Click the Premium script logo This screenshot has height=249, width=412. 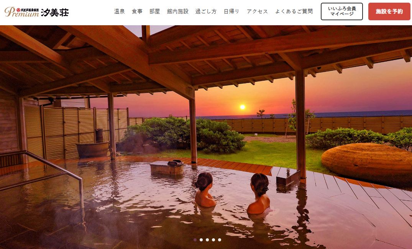click(21, 12)
